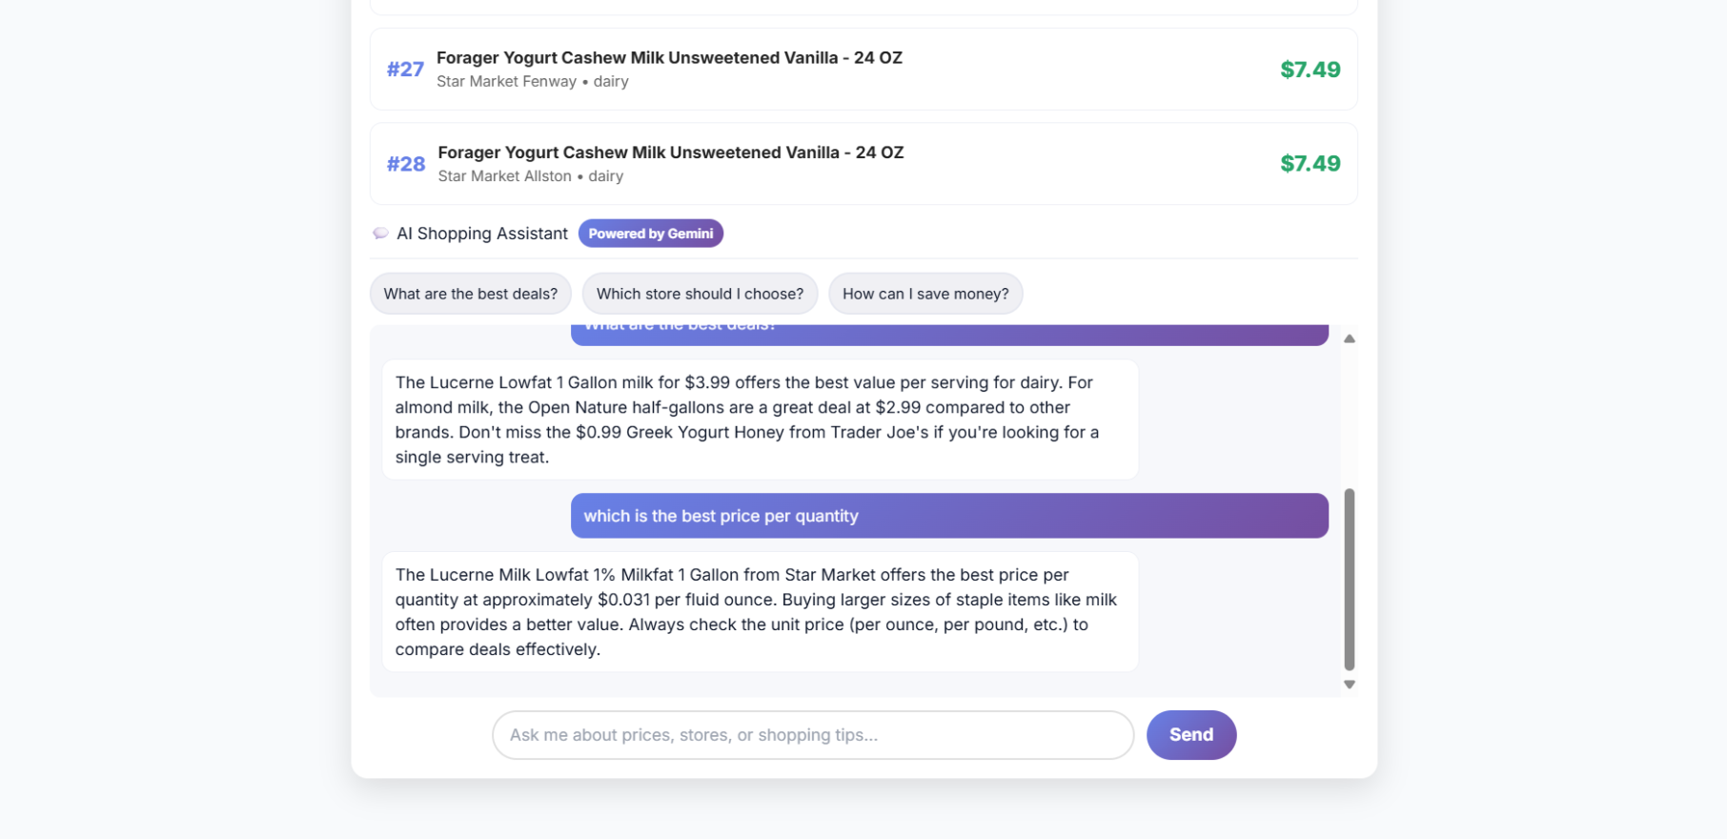Open item #28 Forager Yogurt, Star Market Allston
Image resolution: width=1727 pixels, height=839 pixels.
[x=863, y=163]
